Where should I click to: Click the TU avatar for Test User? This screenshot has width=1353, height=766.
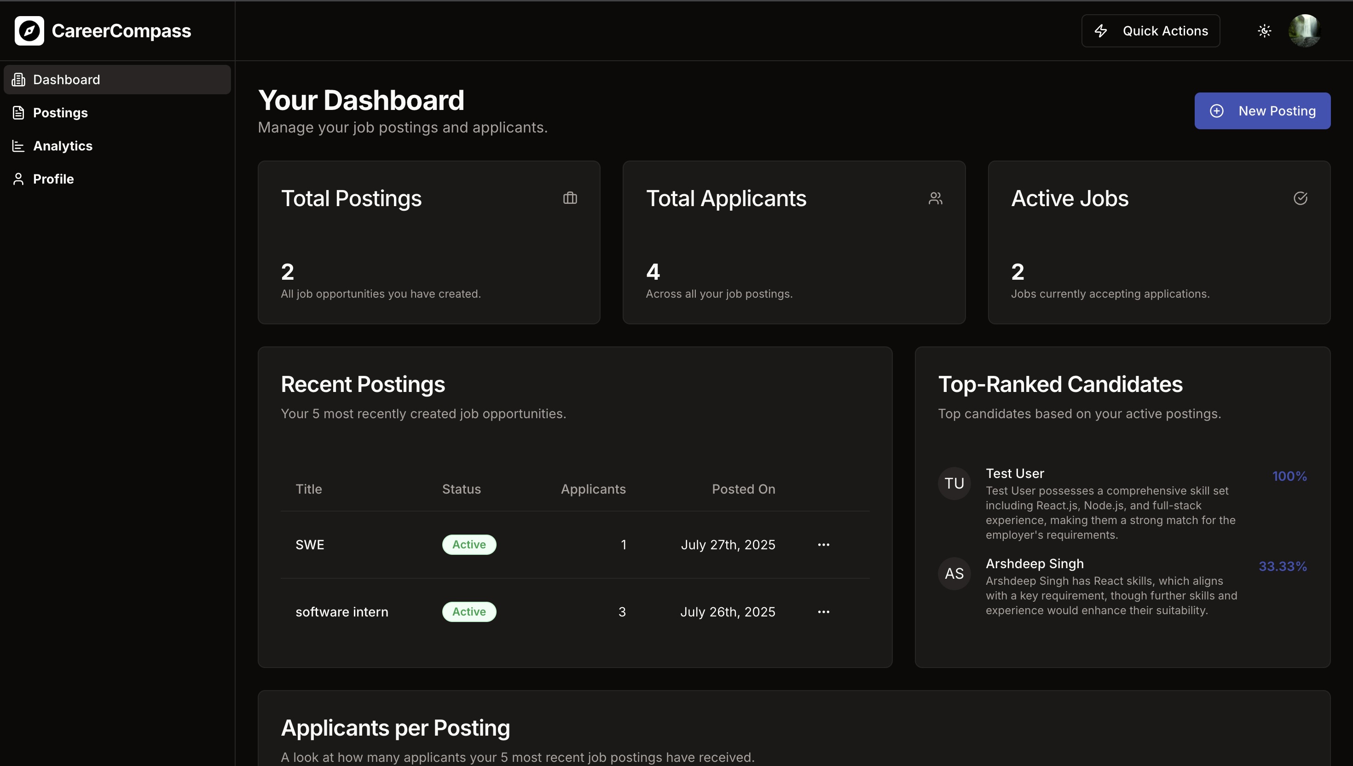954,483
